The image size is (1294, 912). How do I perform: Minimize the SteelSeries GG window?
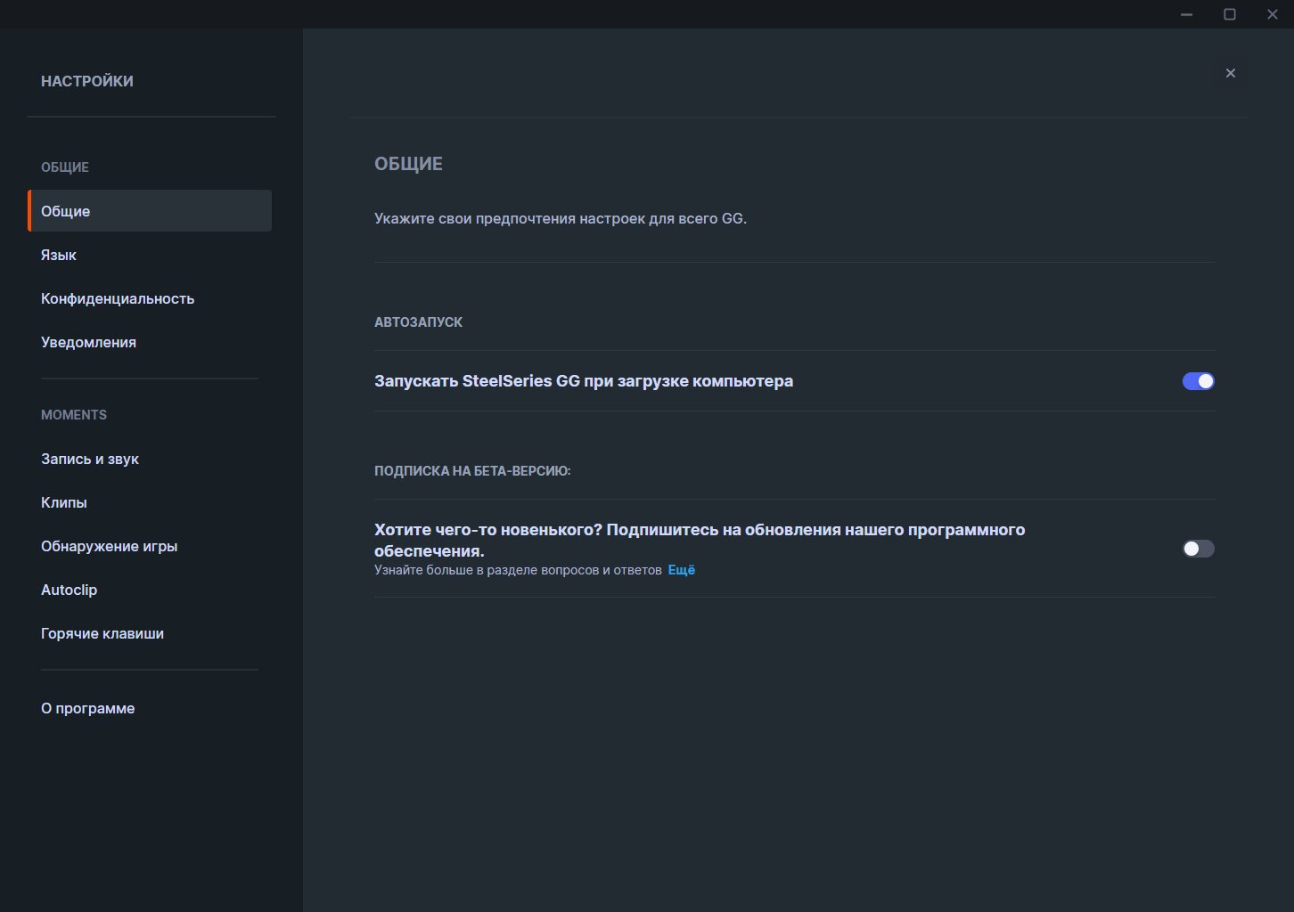(x=1186, y=14)
